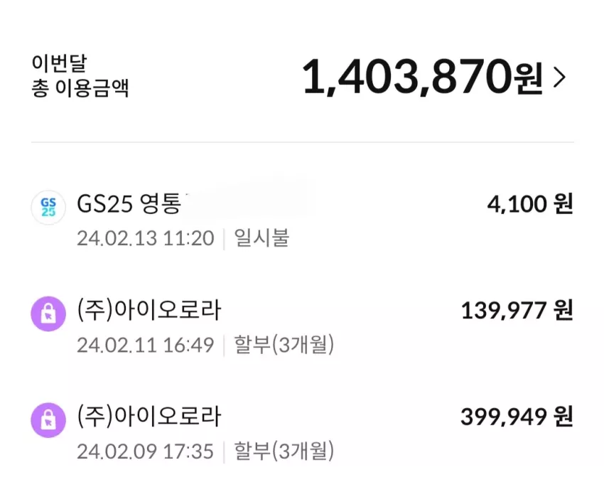Image resolution: width=604 pixels, height=477 pixels.
Task: View the 4,100 원 payment amount
Action: (530, 204)
